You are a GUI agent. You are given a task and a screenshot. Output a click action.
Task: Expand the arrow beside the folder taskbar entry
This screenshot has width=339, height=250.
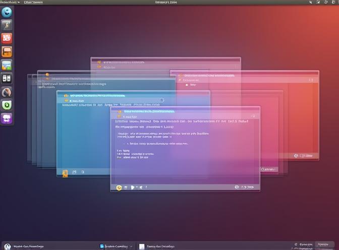(x=132, y=246)
